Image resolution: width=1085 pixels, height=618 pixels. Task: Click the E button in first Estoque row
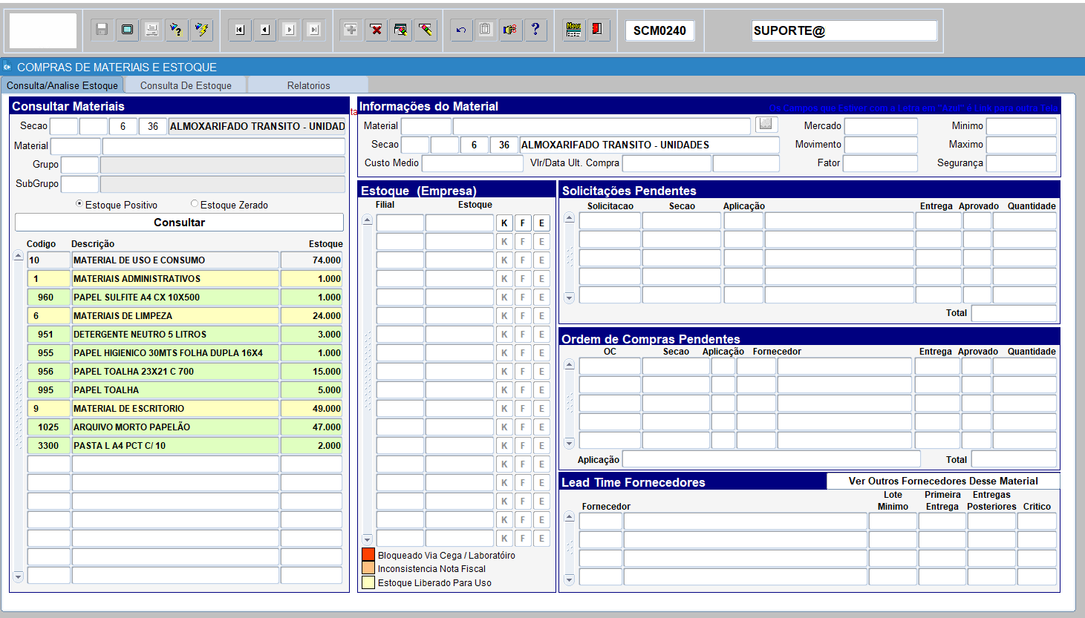click(541, 223)
